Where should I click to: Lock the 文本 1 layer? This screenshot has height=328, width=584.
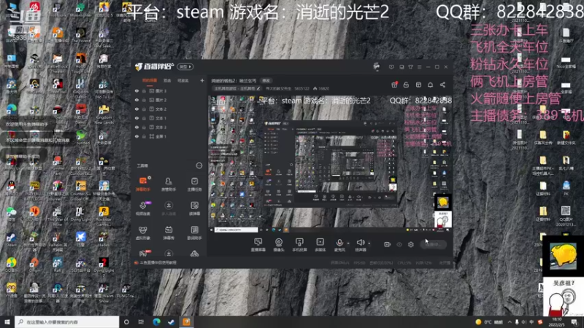pyautogui.click(x=144, y=118)
